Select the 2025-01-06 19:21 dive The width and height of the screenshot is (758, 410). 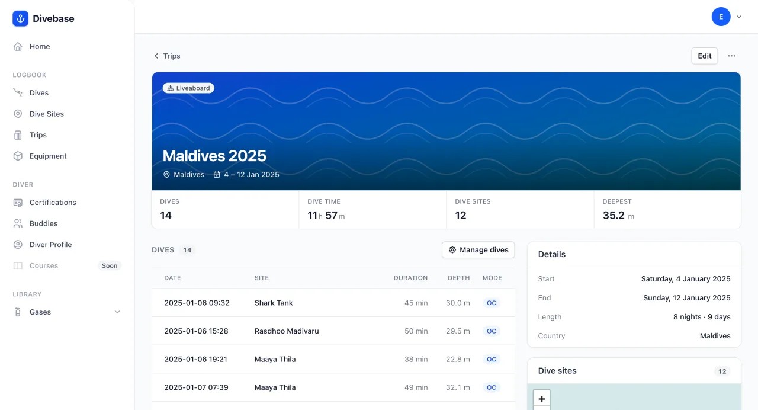(x=333, y=359)
